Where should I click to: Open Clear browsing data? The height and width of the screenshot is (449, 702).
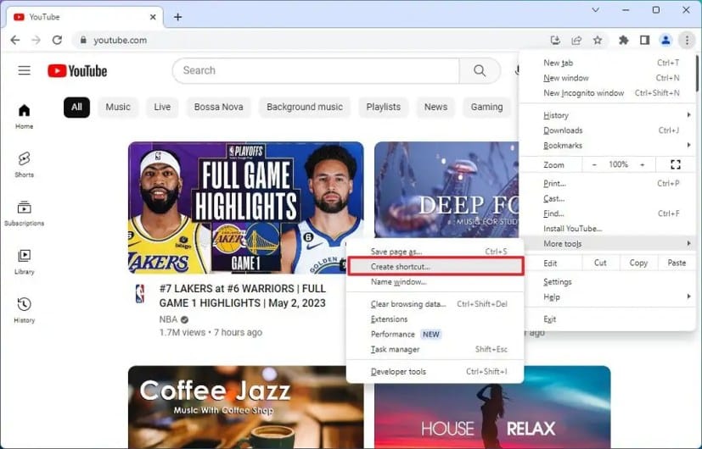(435, 304)
